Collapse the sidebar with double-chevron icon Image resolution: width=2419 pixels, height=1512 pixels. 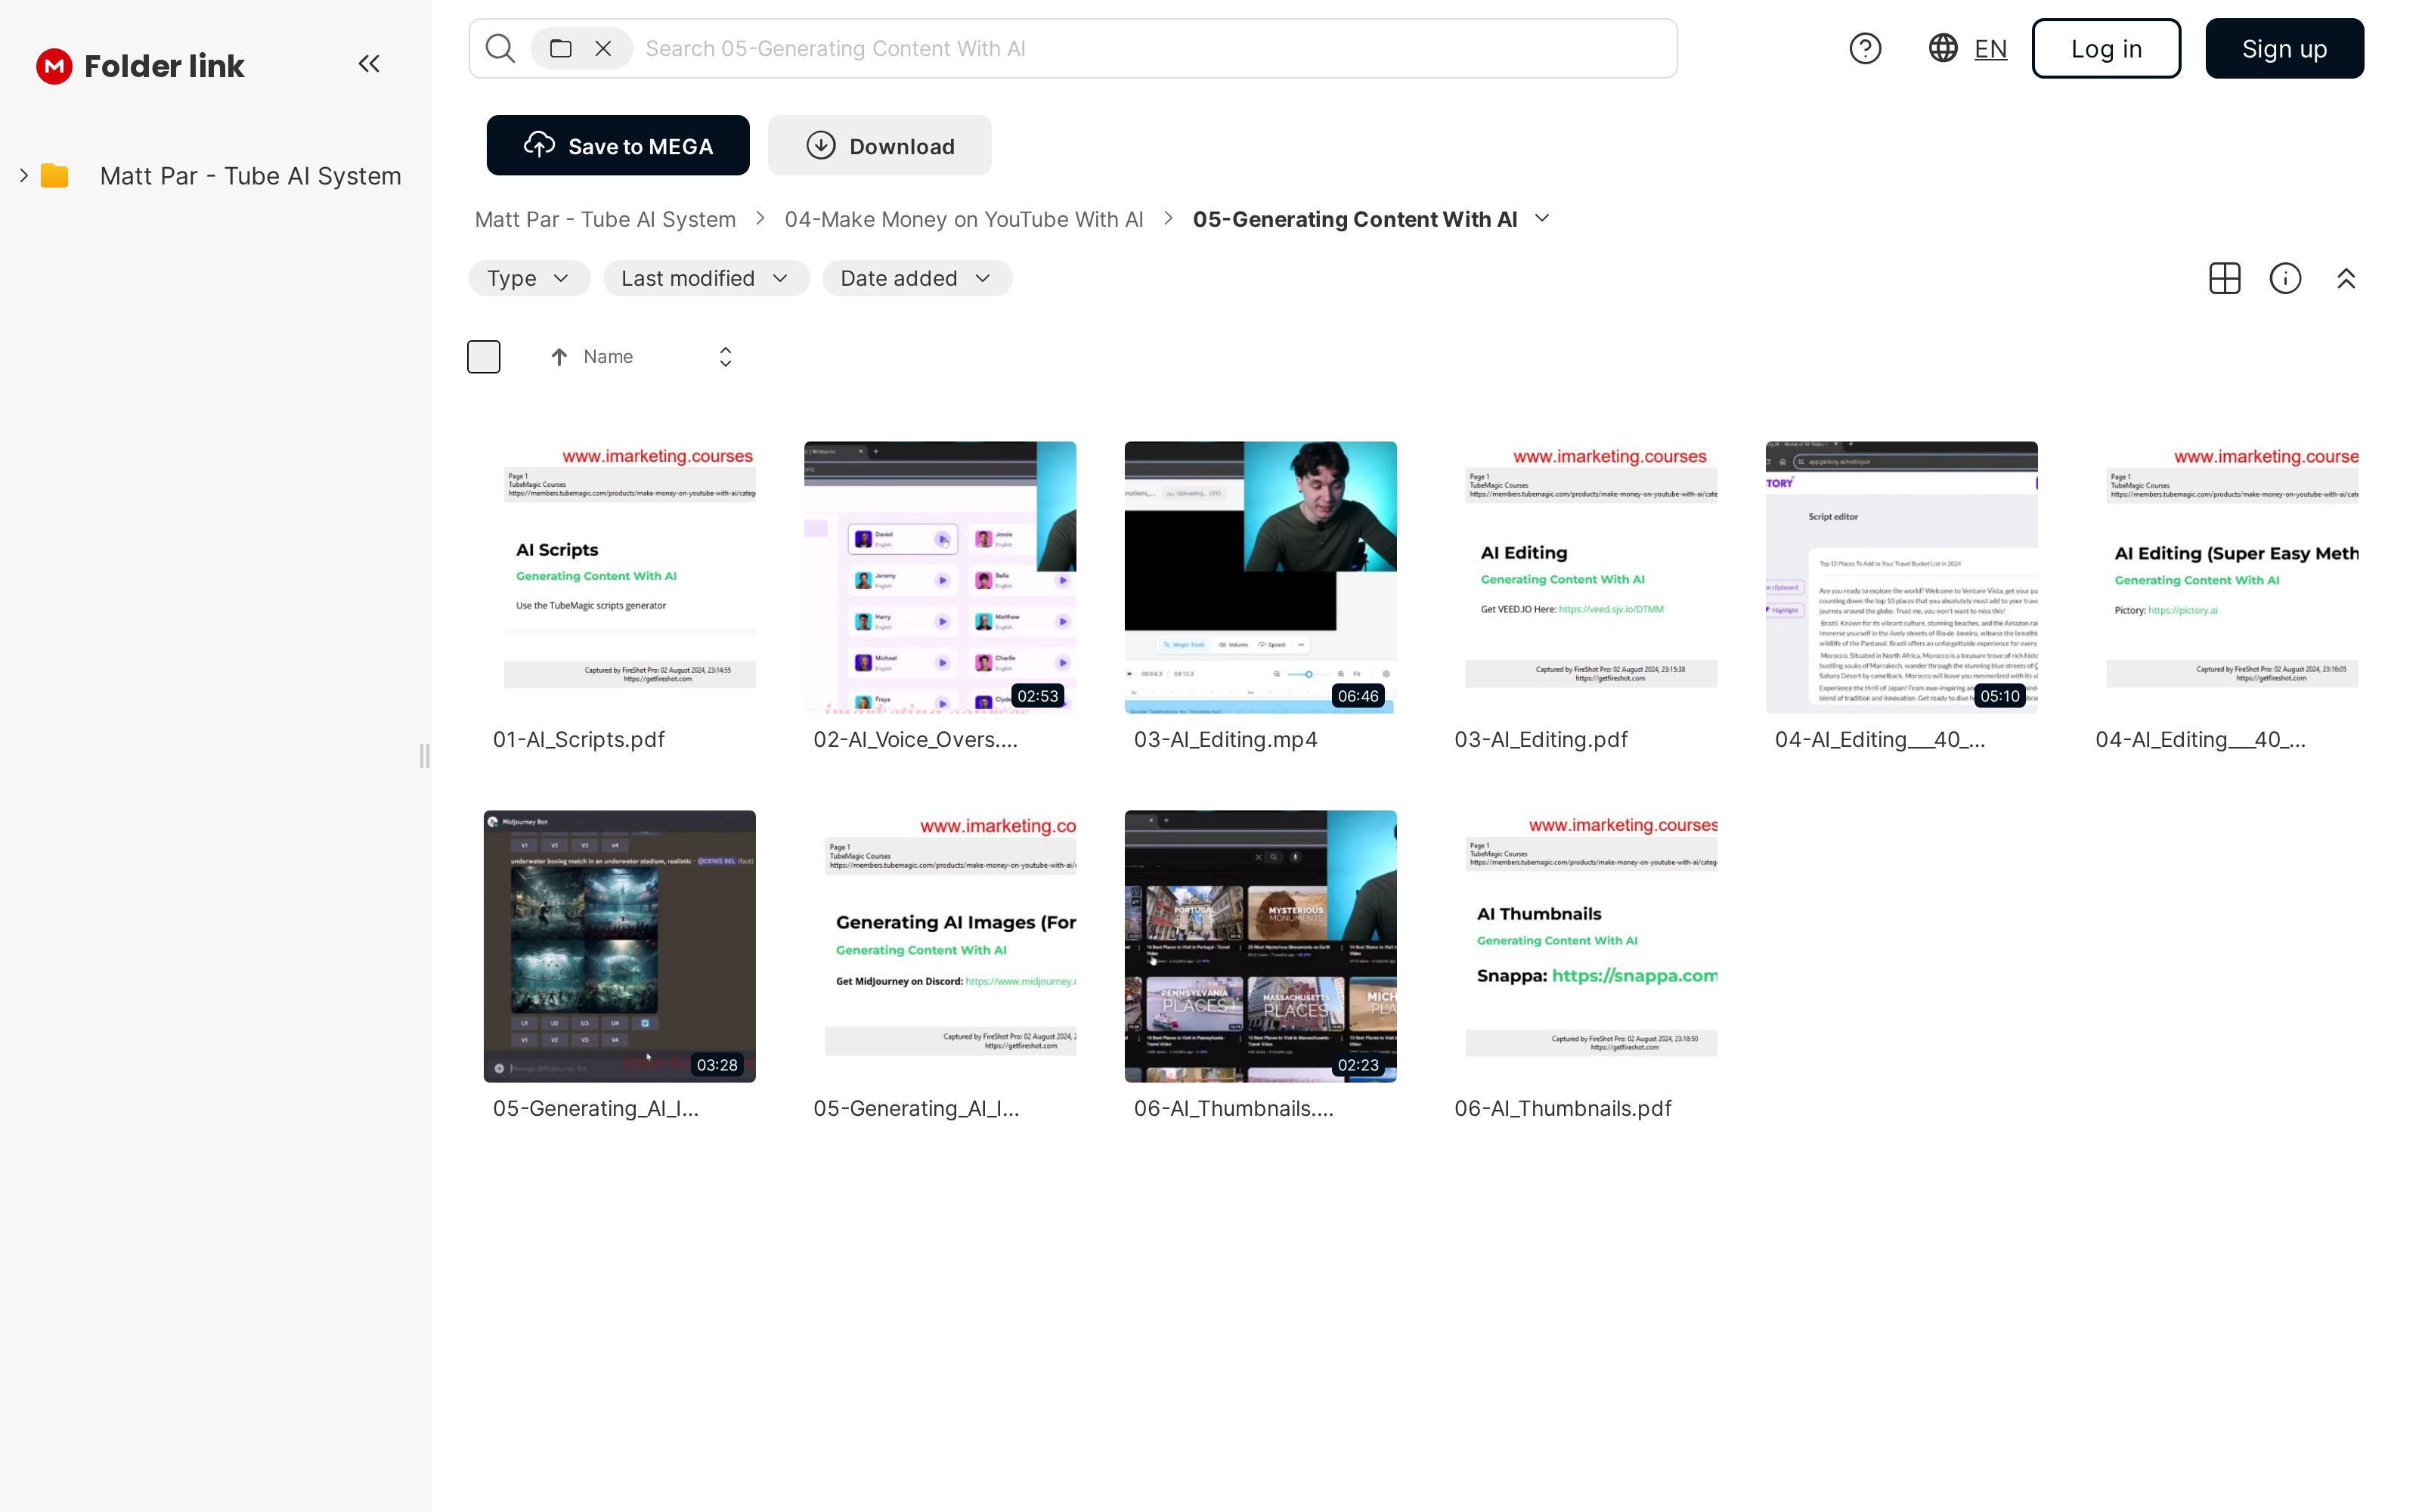[369, 64]
